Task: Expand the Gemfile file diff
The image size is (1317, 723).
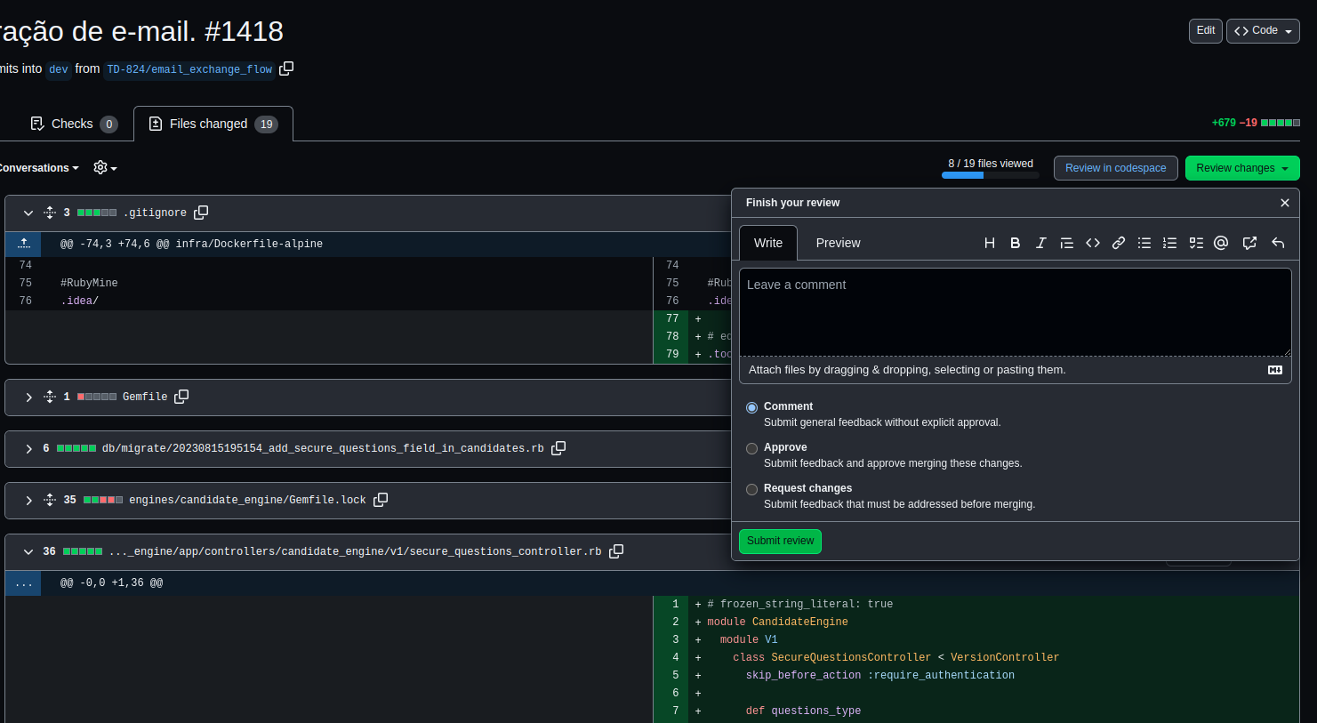Action: [28, 397]
